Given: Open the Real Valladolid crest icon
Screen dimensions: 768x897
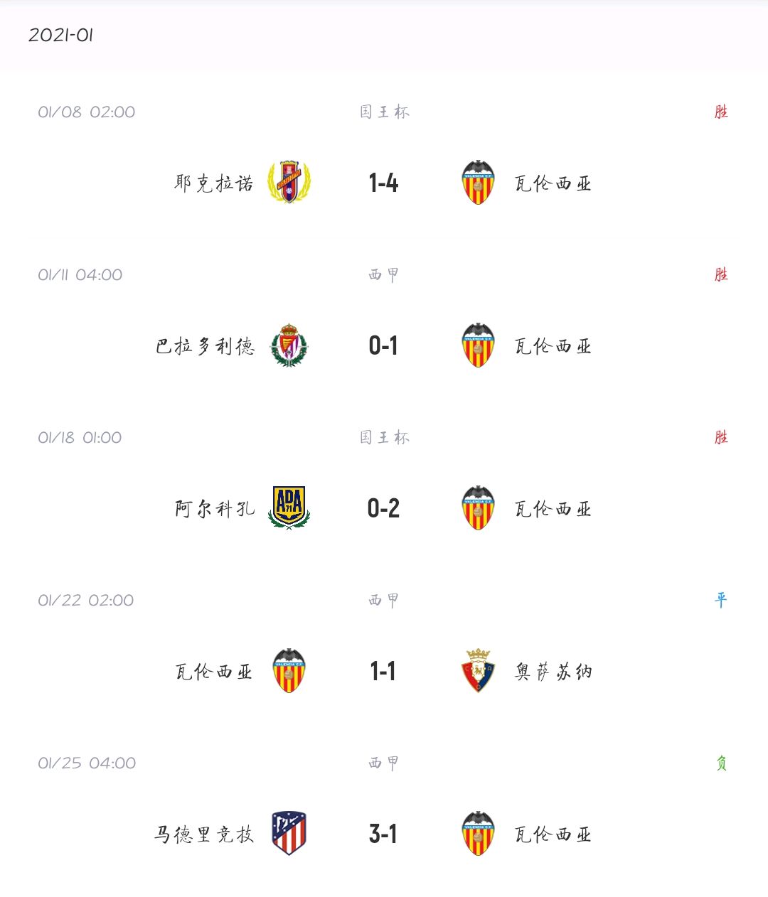Looking at the screenshot, I should (289, 345).
